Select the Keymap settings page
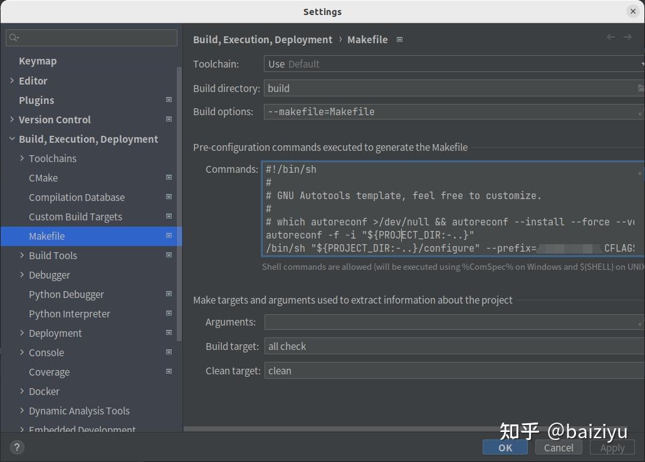Screen dimensions: 645x462 pos(38,61)
